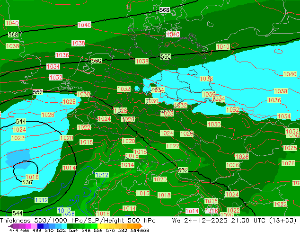Click the dark blue swatch in the color legend
Viewport: 300px width, 232px height.
[40, 226]
